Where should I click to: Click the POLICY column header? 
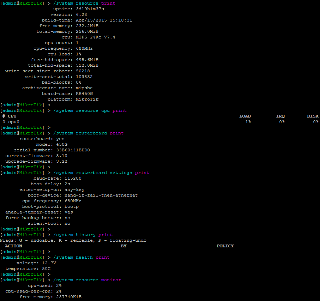[x=225, y=246]
